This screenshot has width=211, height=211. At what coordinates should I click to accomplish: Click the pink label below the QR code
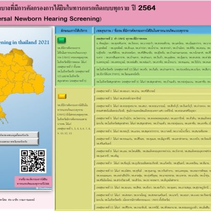[x=33, y=182]
